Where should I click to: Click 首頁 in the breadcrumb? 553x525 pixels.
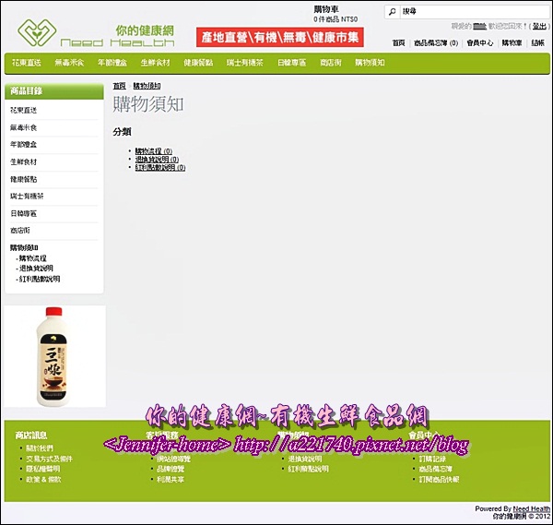pyautogui.click(x=119, y=86)
